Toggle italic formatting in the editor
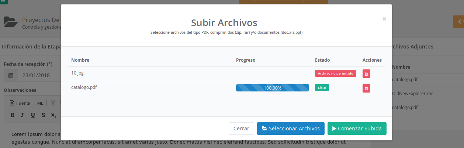This screenshot has height=148, width=464. coord(22,115)
